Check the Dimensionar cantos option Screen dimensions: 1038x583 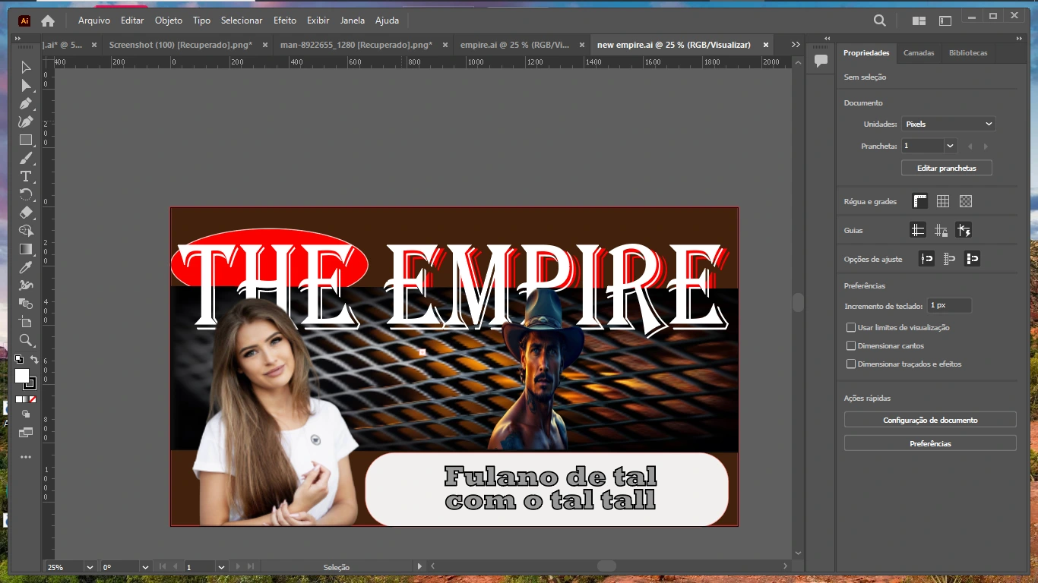851,346
